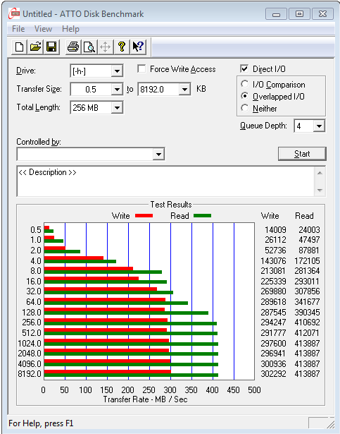The width and height of the screenshot is (340, 434).
Task: Click the Start benchmark button
Action: coord(302,154)
